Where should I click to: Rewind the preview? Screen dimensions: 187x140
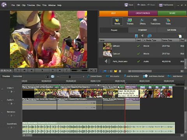point(24,70)
